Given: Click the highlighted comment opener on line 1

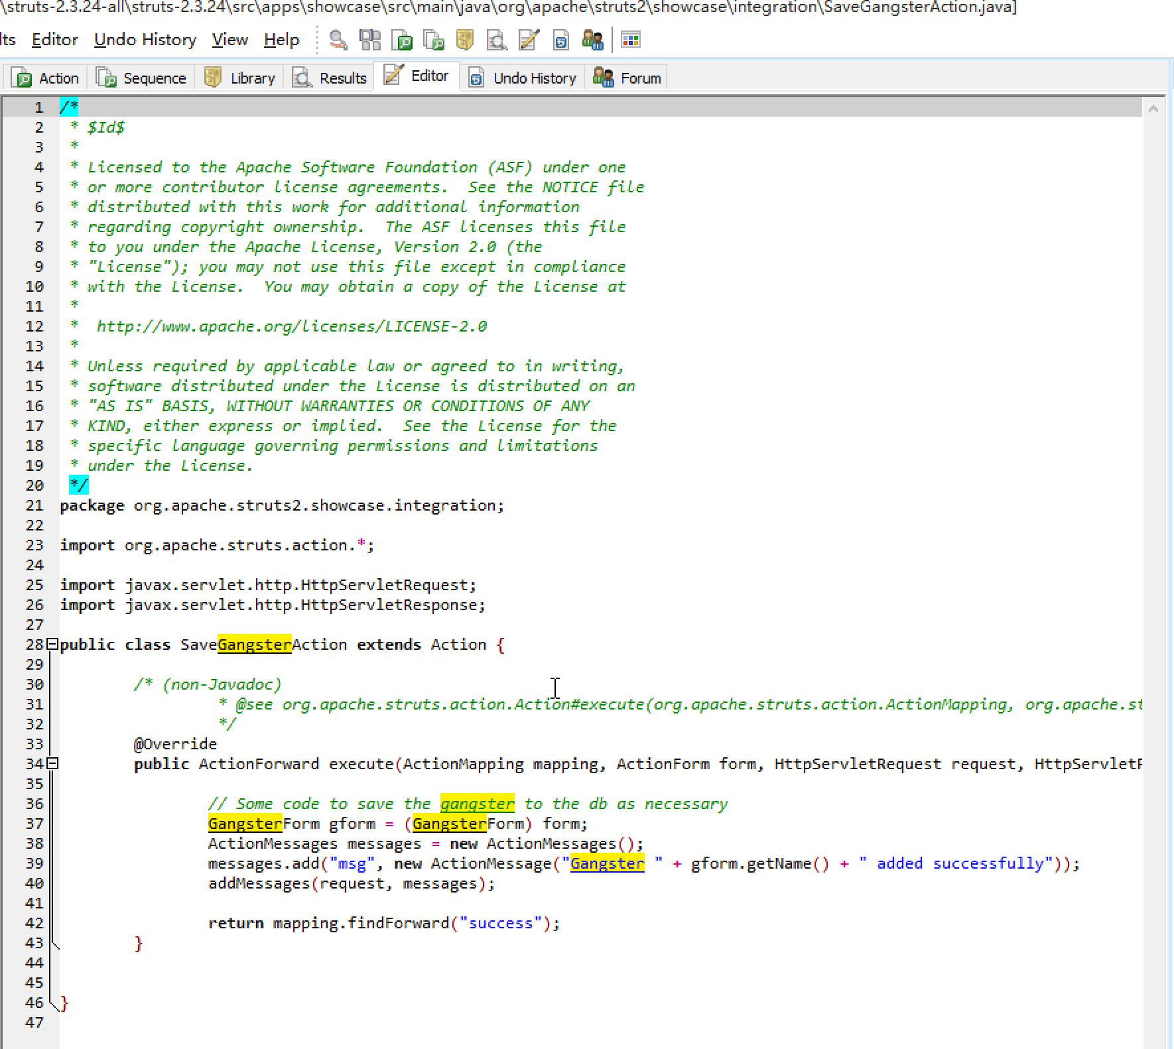Looking at the screenshot, I should click(x=69, y=107).
